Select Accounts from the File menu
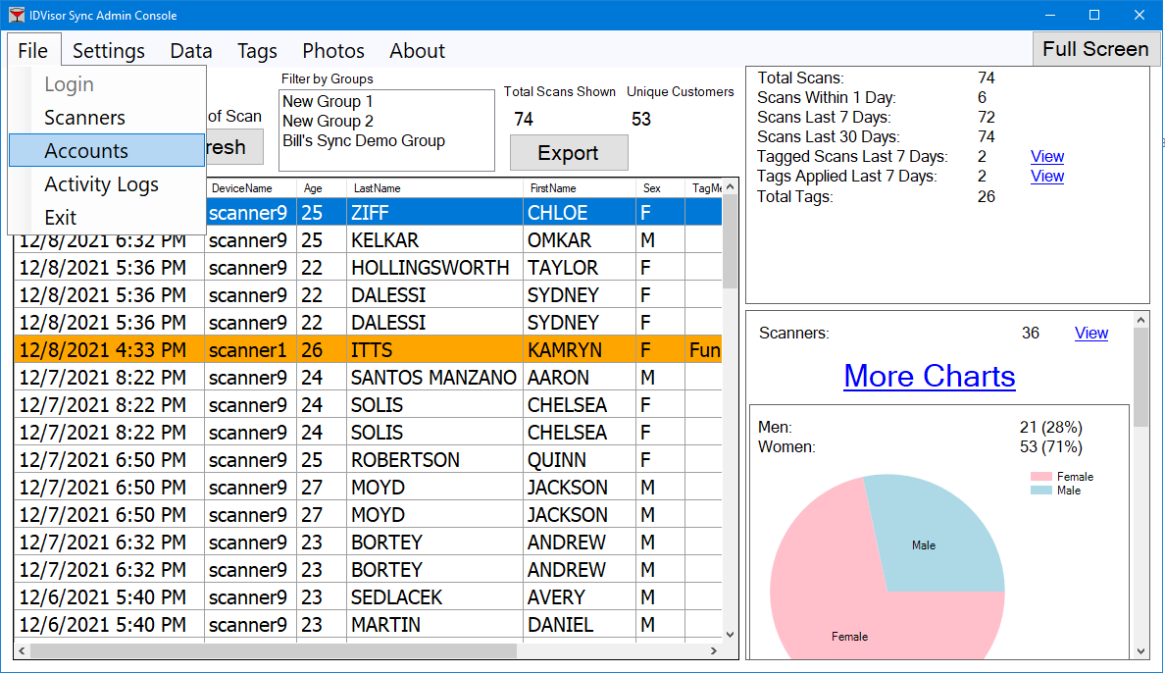The image size is (1165, 673). 86,151
